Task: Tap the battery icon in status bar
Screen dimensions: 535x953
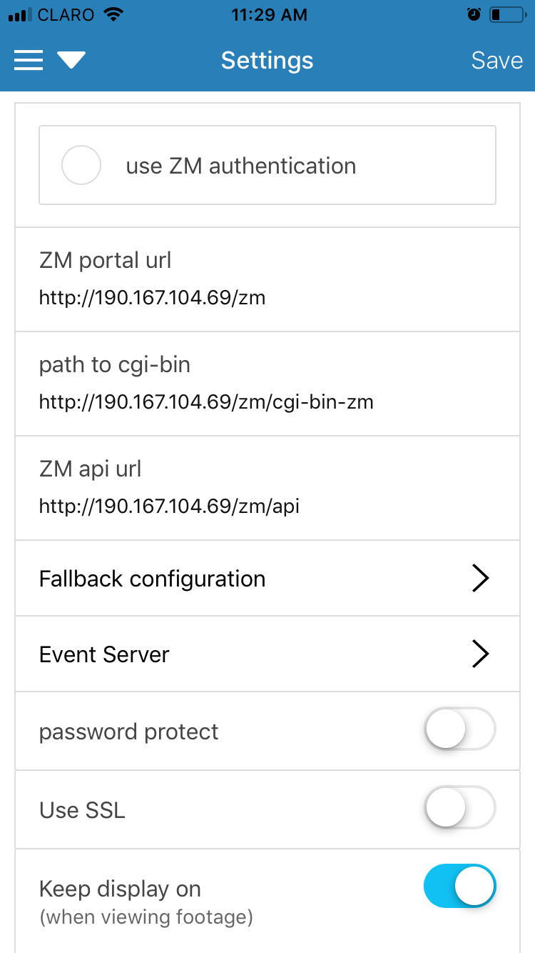Action: pyautogui.click(x=507, y=14)
